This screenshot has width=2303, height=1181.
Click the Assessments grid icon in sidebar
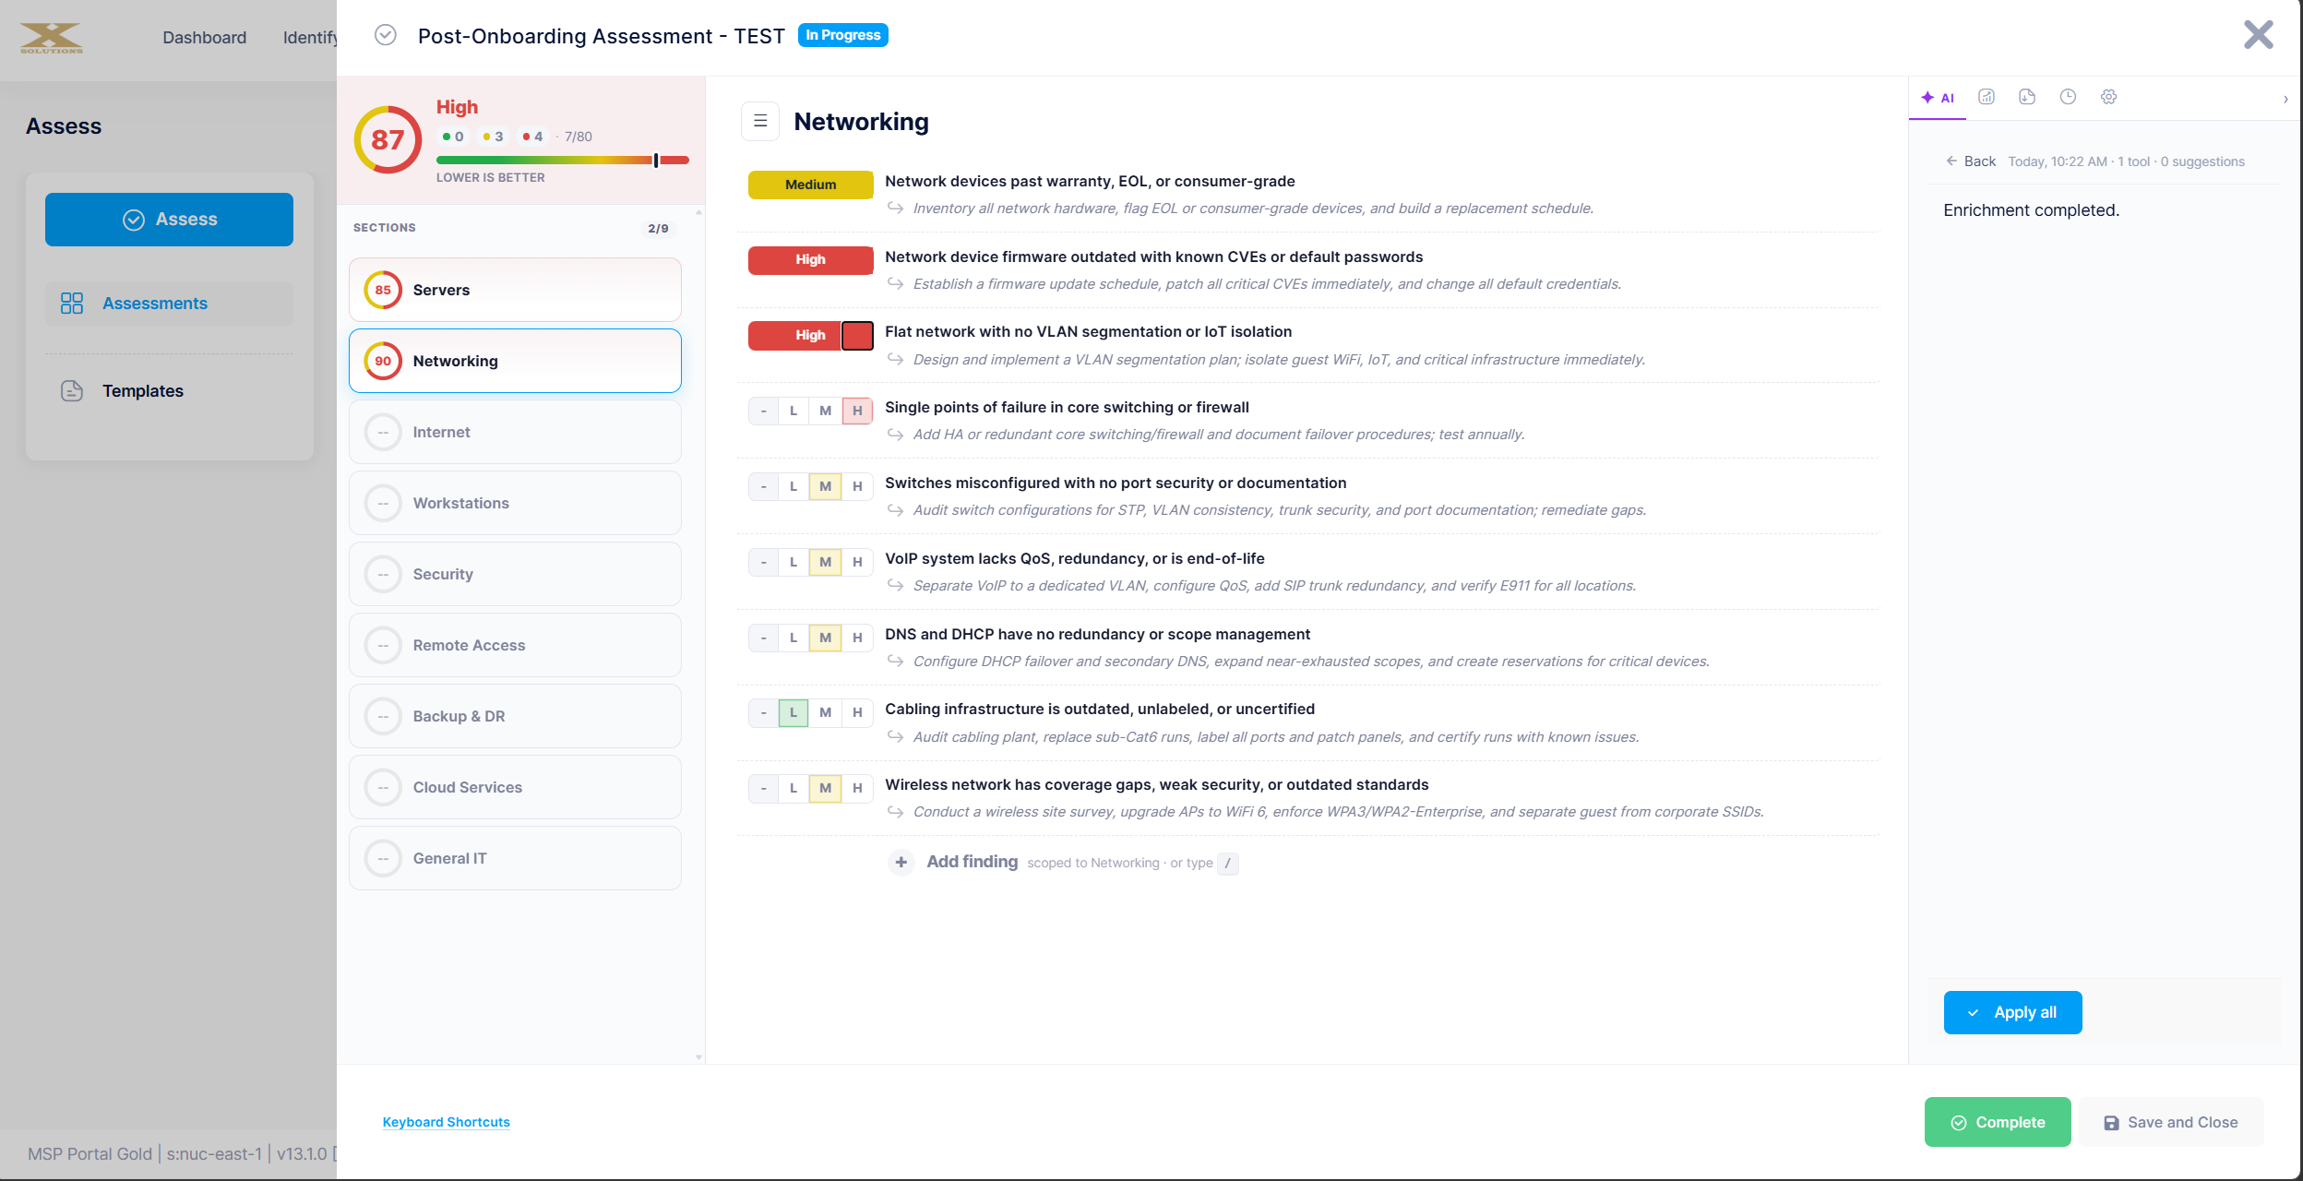(72, 304)
